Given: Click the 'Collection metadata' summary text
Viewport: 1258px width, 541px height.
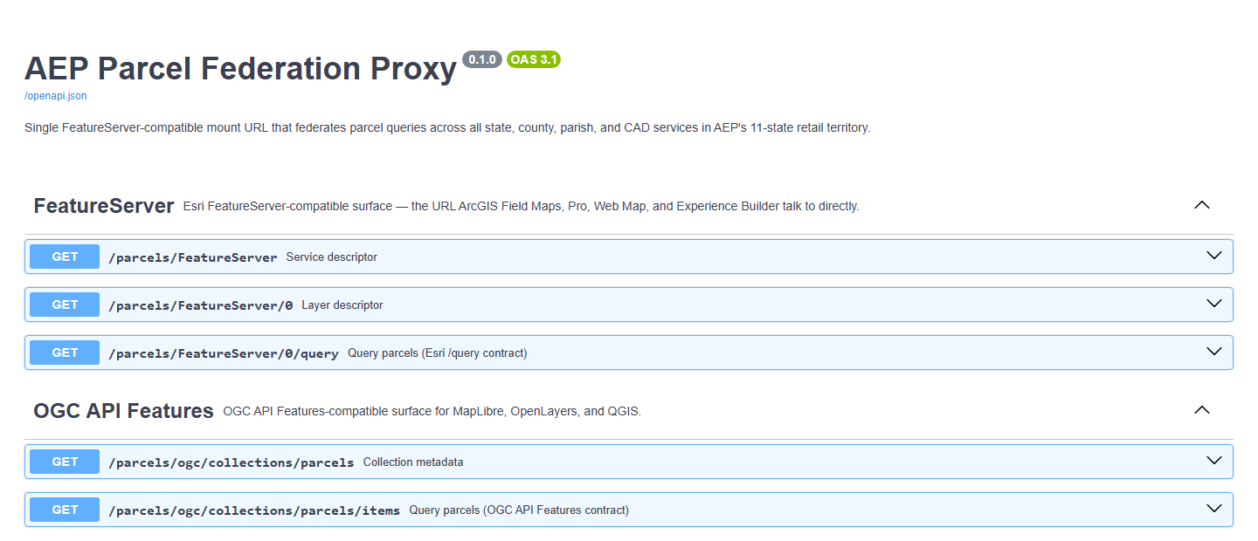Looking at the screenshot, I should click(x=413, y=462).
